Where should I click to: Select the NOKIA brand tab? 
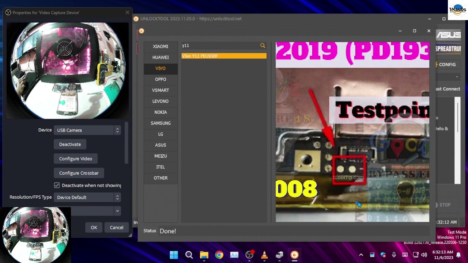161,112
